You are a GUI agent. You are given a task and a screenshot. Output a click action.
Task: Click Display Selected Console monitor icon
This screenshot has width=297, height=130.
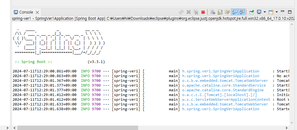tap(259, 12)
